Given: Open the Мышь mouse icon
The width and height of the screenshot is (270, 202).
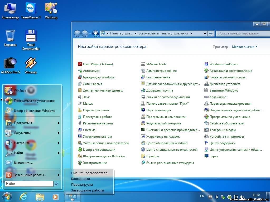Looking at the screenshot, I should point(80,104).
